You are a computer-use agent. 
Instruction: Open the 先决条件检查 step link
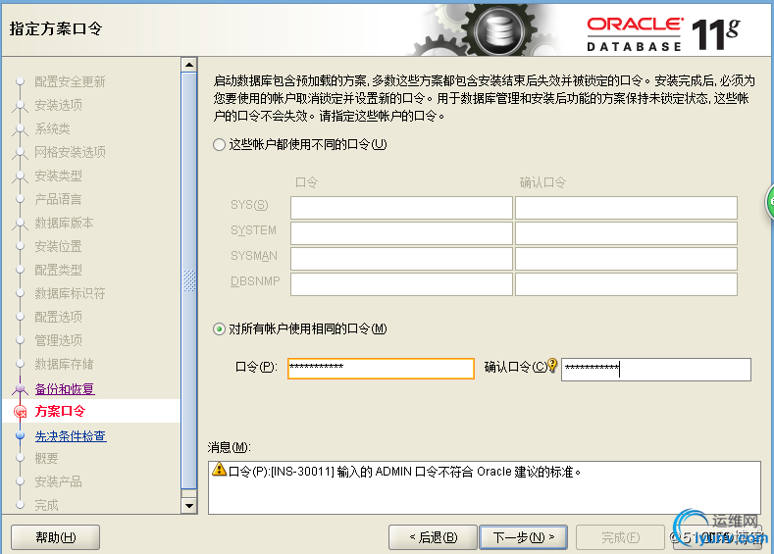71,436
